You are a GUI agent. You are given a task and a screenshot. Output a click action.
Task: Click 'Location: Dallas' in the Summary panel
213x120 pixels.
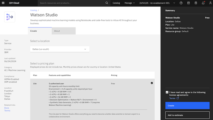coord(173,21)
